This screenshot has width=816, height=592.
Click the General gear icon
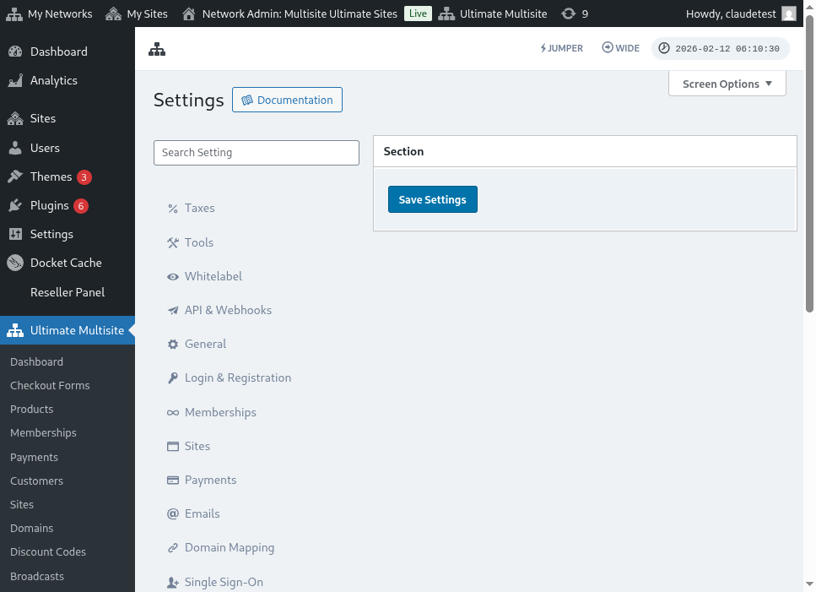(x=173, y=345)
